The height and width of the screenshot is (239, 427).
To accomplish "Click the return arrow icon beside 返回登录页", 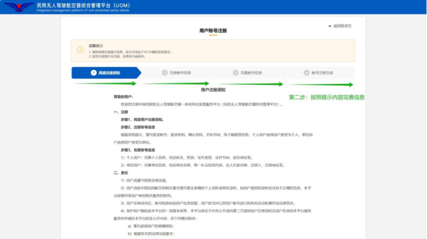I will click(x=330, y=26).
